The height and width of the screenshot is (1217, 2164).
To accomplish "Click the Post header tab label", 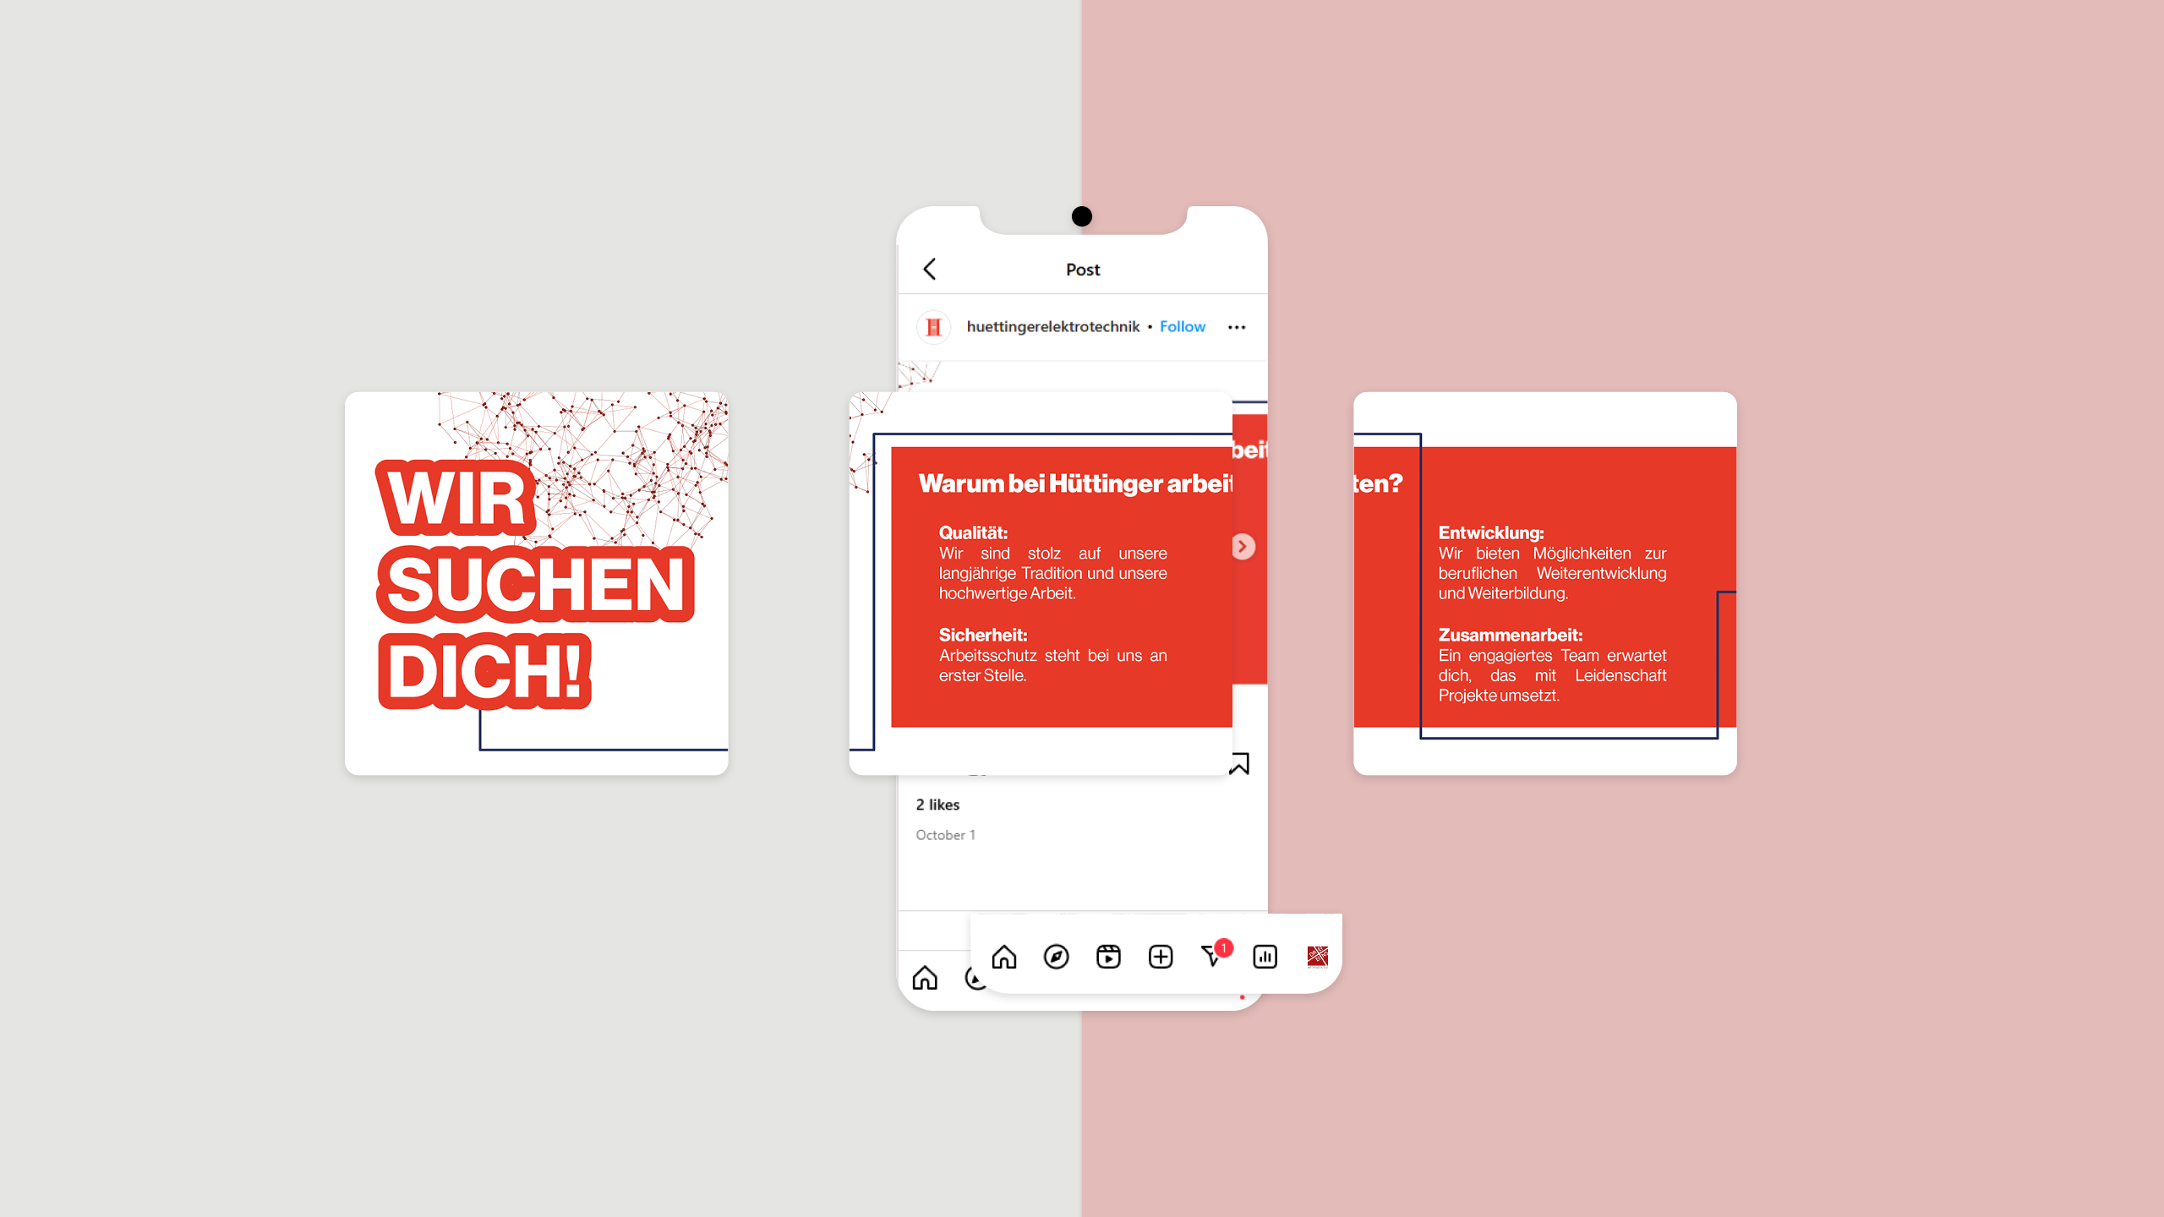I will coord(1082,269).
